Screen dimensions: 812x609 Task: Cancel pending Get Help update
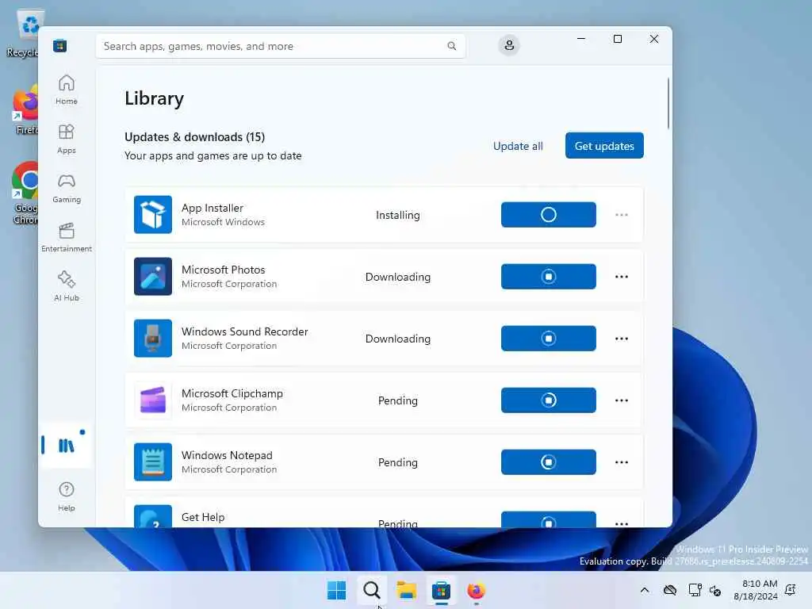pyautogui.click(x=549, y=519)
